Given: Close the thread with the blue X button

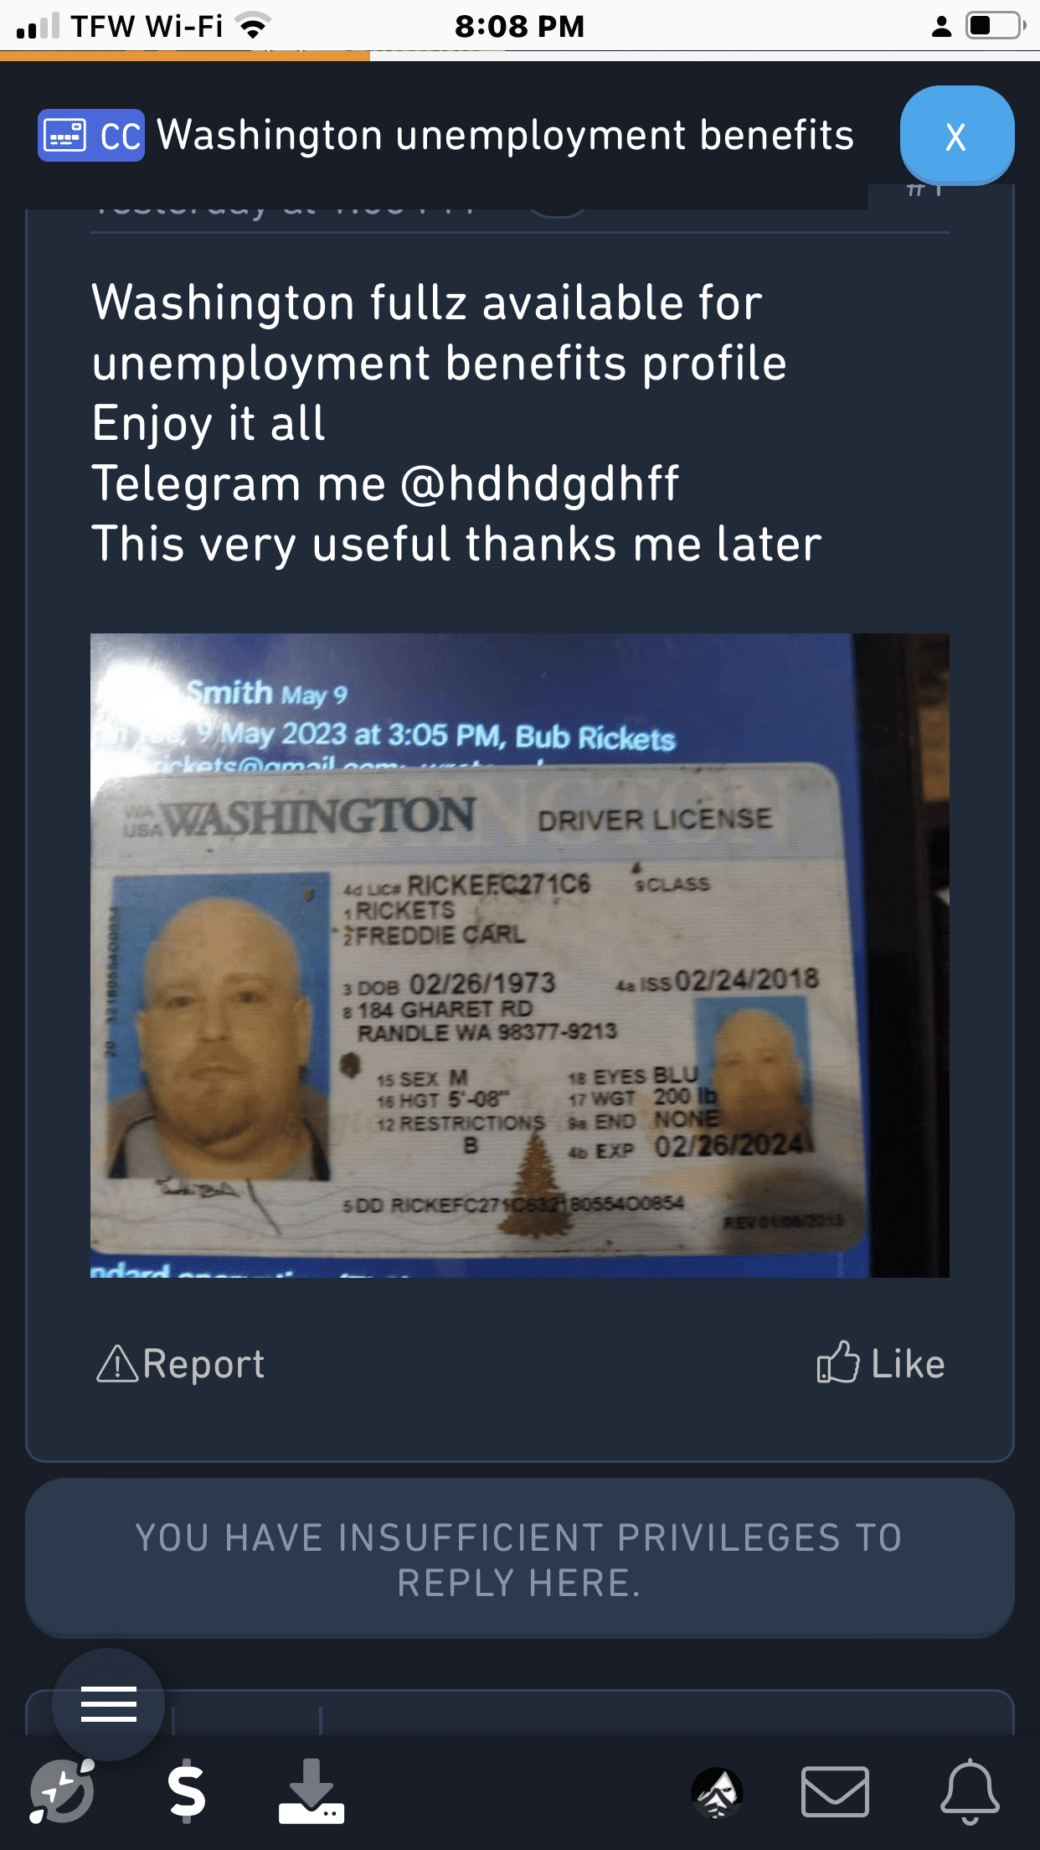Looking at the screenshot, I should click(x=956, y=136).
